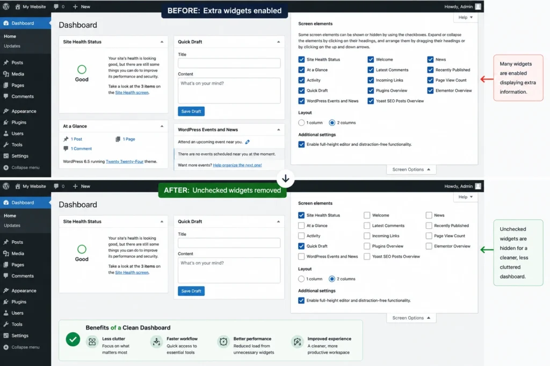
Task: Open the comment bubble icon in the AFTER admin bar
Action: pyautogui.click(x=56, y=186)
